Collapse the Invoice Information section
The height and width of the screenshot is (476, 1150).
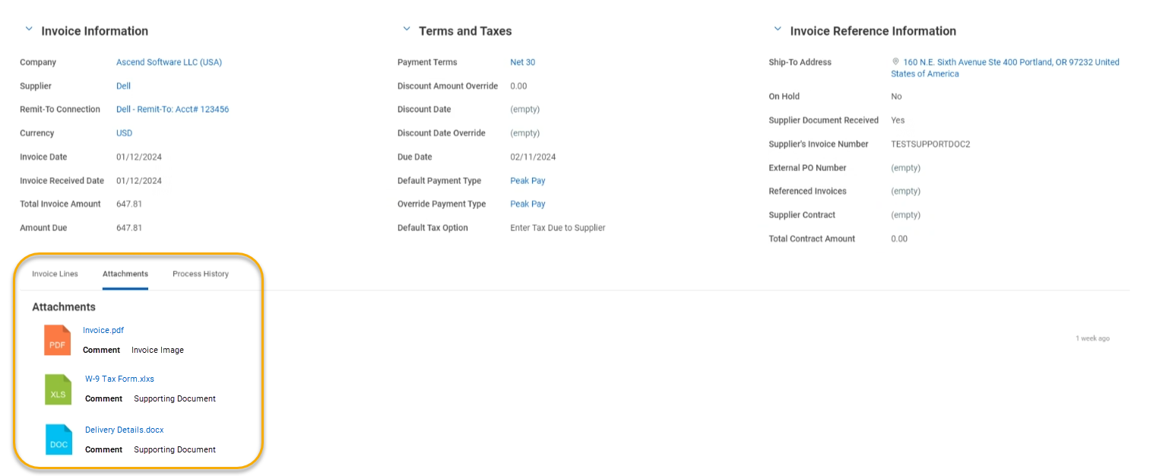click(29, 29)
